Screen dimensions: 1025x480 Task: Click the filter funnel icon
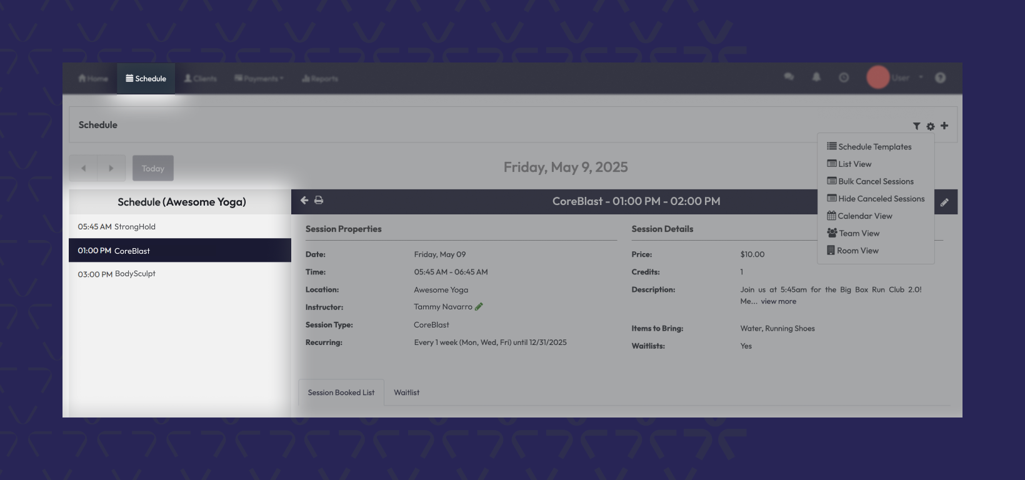click(x=916, y=126)
